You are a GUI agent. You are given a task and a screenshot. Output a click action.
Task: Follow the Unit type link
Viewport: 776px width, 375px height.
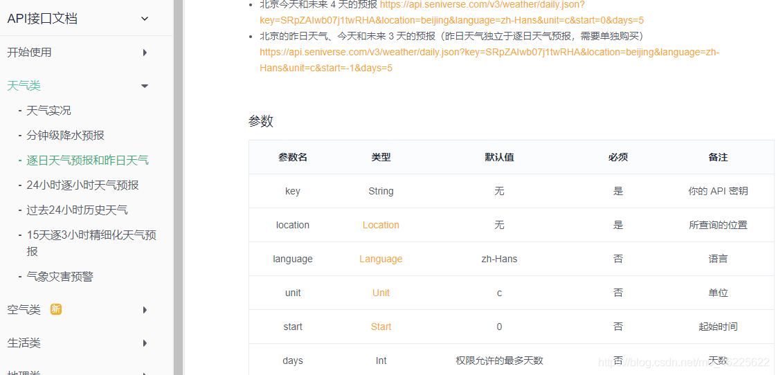click(381, 293)
